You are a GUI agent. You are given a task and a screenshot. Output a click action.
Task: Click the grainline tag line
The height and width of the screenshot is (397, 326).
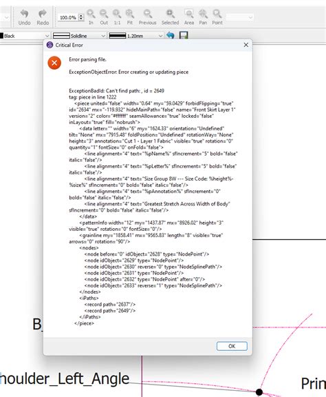pyautogui.click(x=146, y=238)
